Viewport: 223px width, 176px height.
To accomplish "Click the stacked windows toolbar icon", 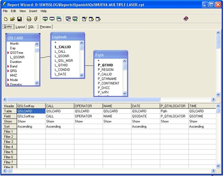I will [x=59, y=19].
